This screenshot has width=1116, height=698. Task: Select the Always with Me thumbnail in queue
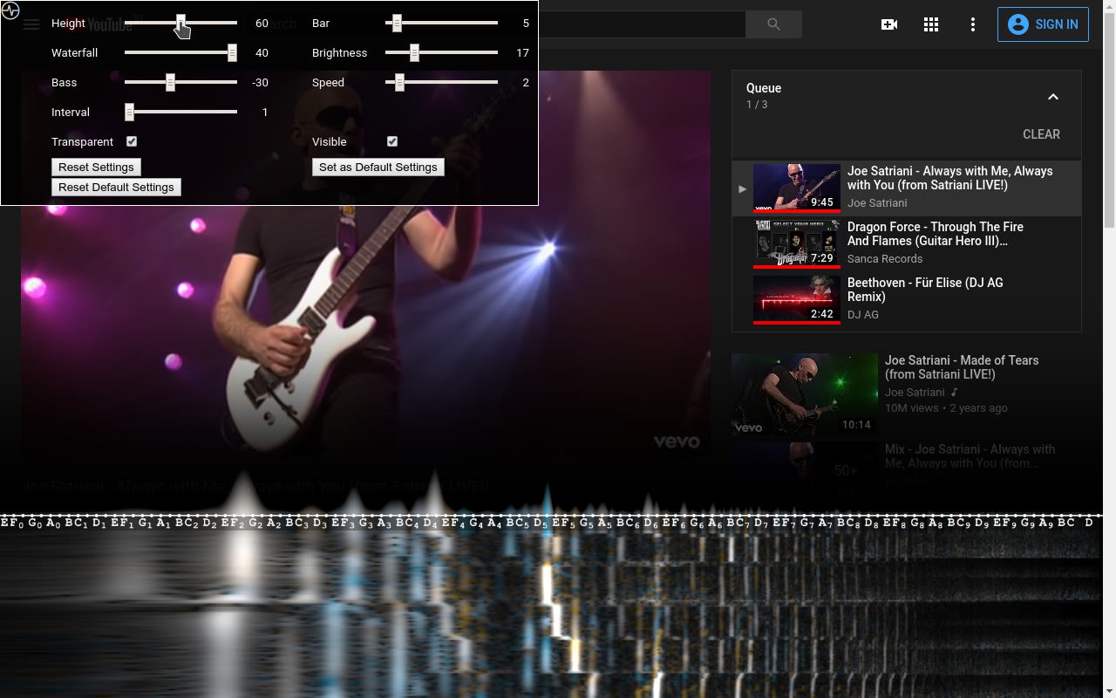(797, 188)
